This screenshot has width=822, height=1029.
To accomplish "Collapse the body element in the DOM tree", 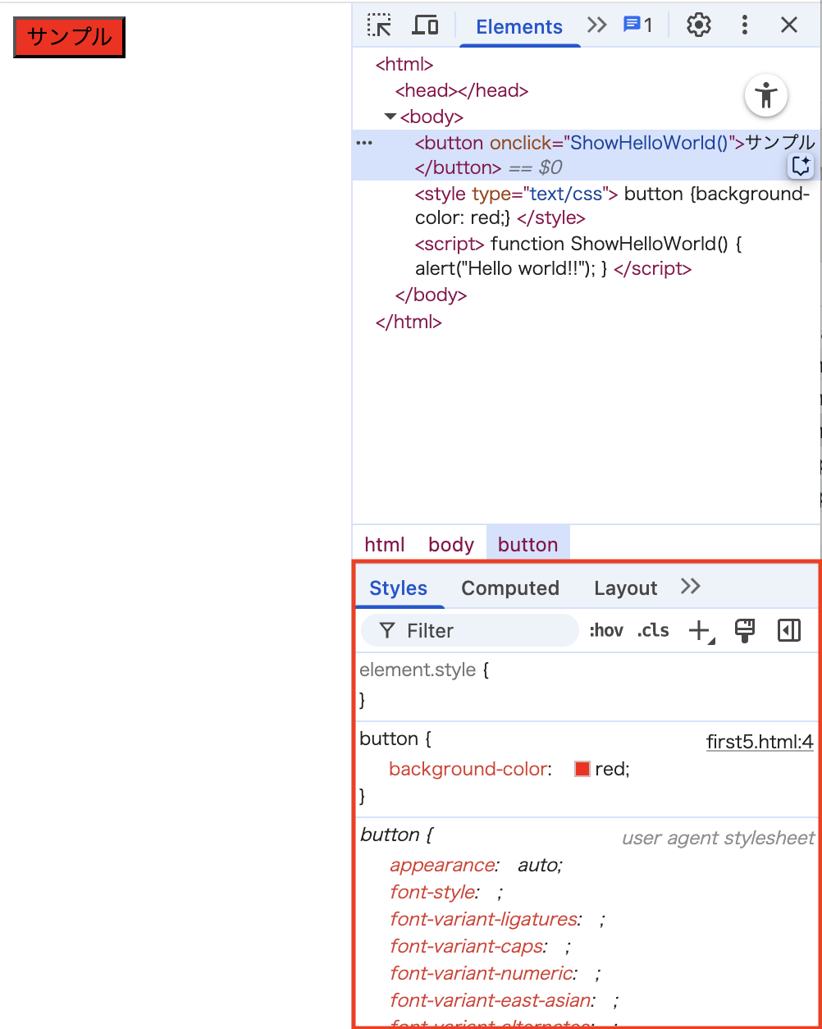I will click(x=390, y=116).
